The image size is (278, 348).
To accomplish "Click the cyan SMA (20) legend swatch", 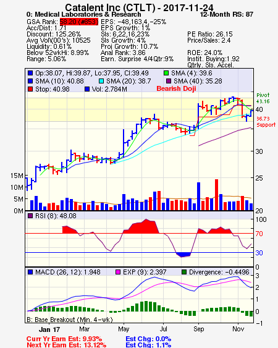I will pyautogui.click(x=101, y=81).
